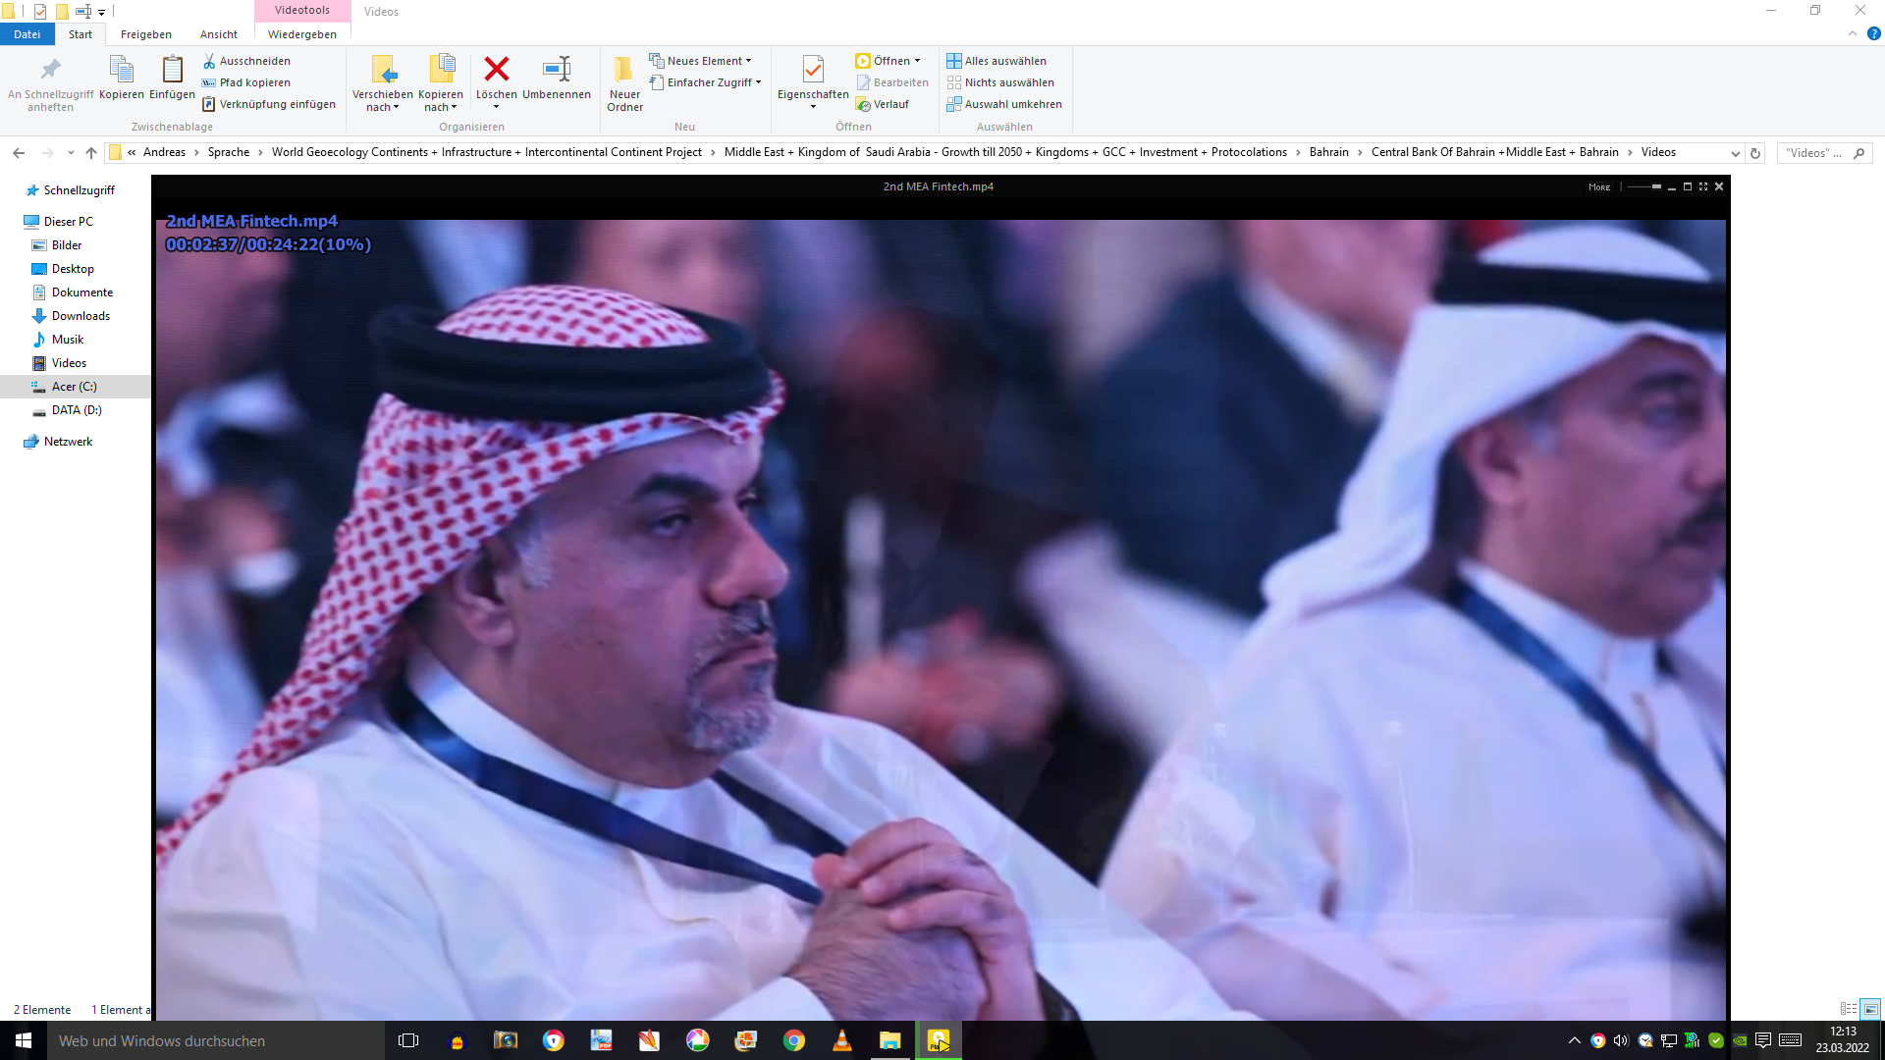Click the help question mark icon

click(x=1874, y=33)
